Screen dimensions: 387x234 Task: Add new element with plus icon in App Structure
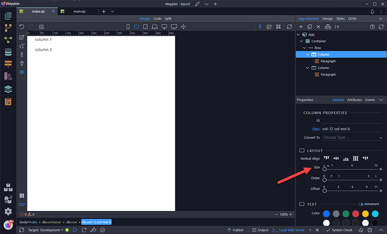coord(301,27)
